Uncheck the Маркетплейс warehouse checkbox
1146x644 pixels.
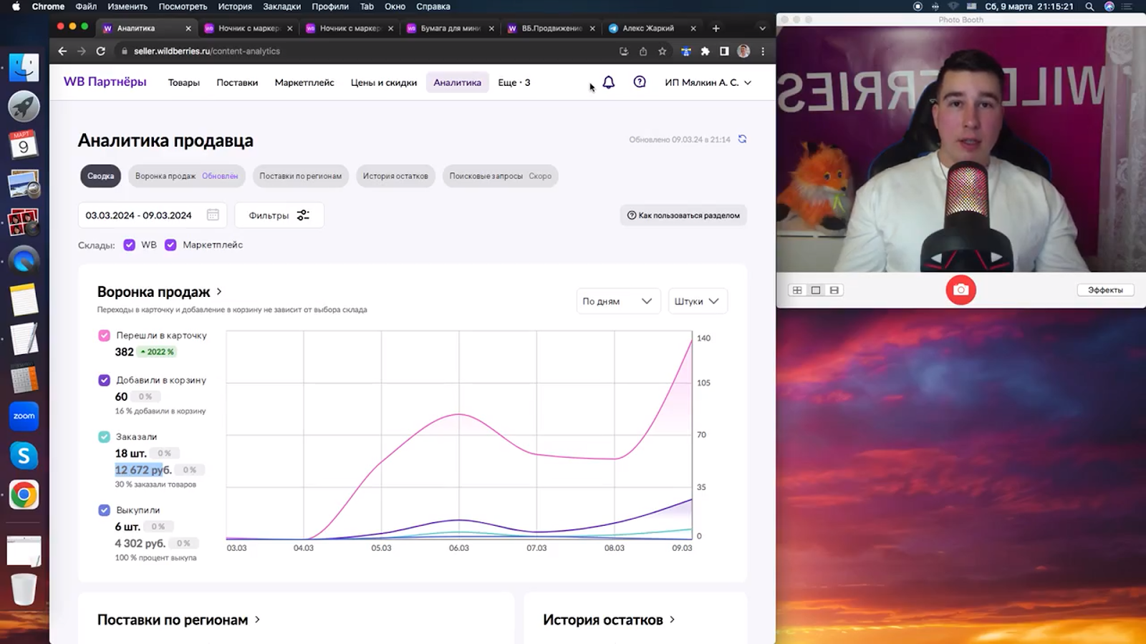[170, 245]
